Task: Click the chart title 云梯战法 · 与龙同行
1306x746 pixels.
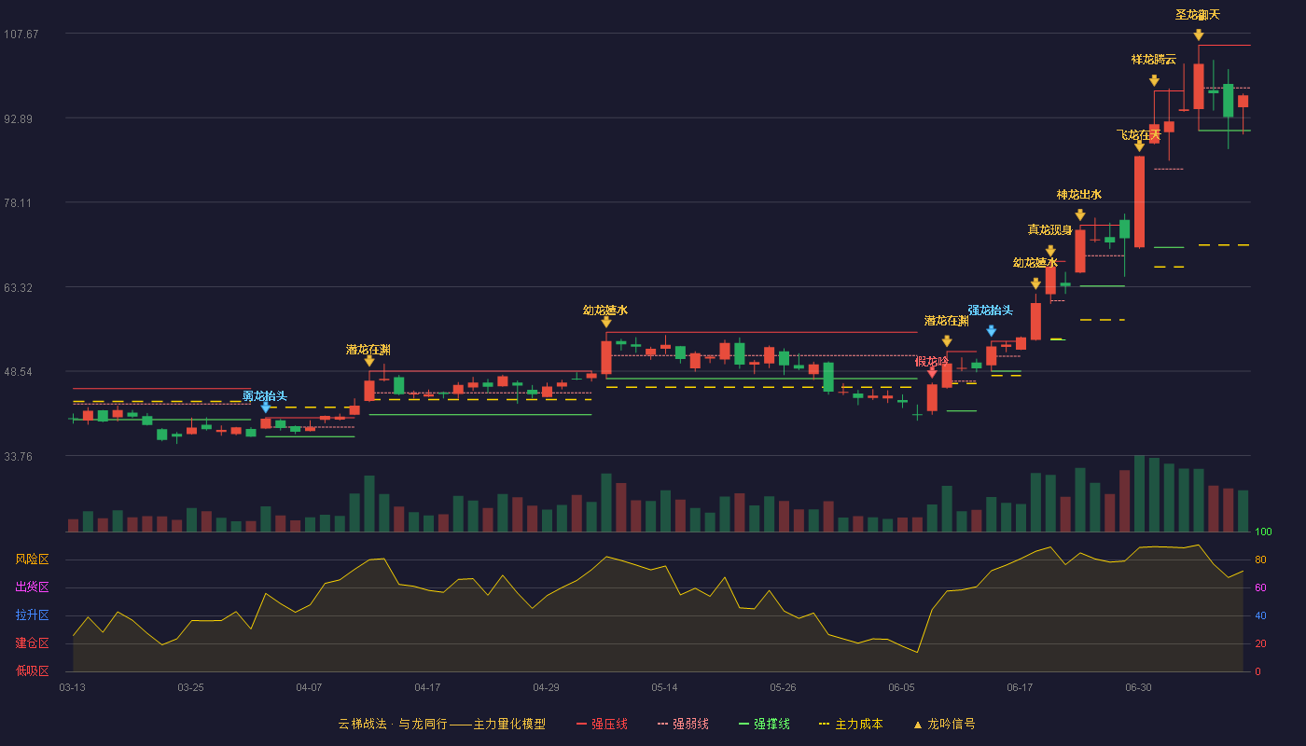Action: click(393, 724)
